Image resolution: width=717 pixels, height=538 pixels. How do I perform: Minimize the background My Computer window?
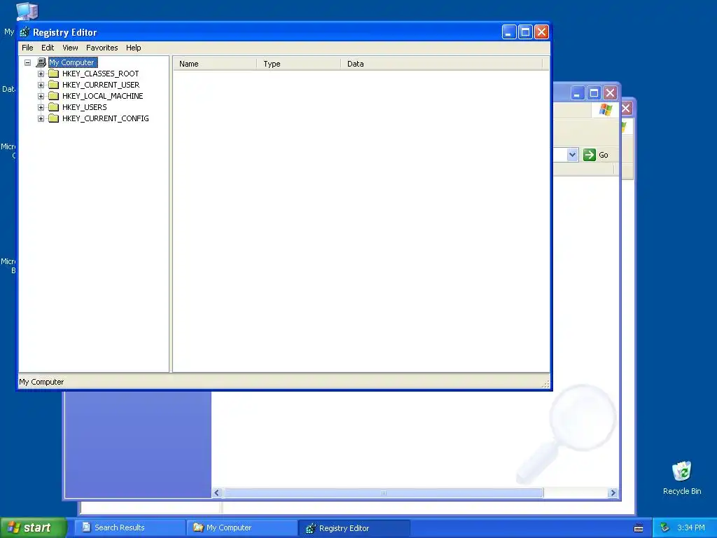pyautogui.click(x=578, y=93)
